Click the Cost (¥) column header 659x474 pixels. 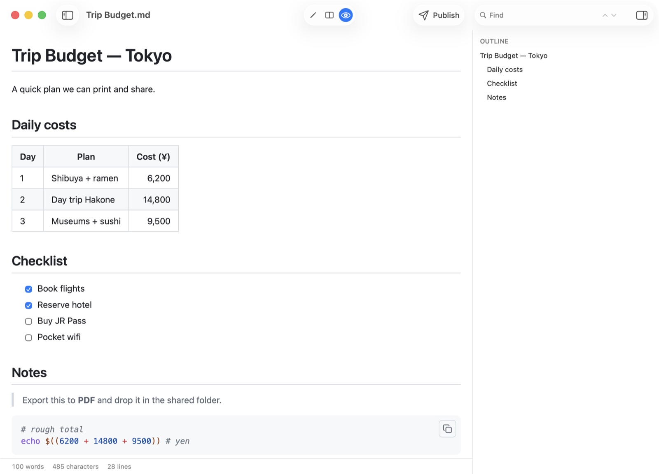click(153, 157)
